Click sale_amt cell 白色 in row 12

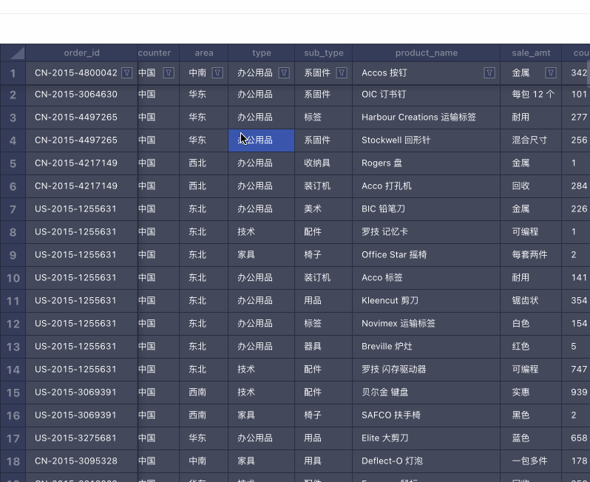tap(531, 324)
